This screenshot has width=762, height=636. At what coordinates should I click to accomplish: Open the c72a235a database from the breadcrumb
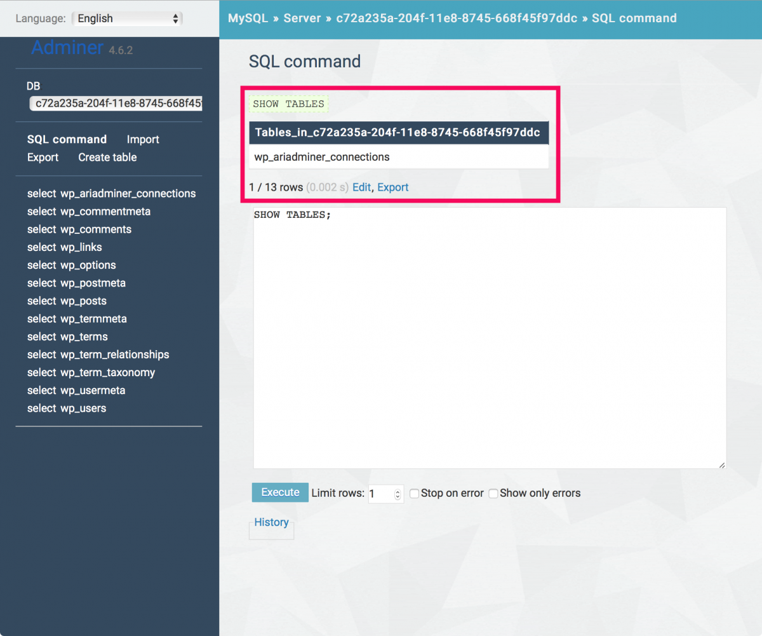[x=455, y=18]
